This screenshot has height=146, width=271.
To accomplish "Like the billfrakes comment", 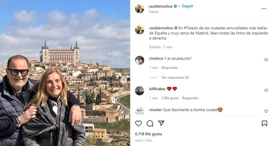I will [x=266, y=90].
